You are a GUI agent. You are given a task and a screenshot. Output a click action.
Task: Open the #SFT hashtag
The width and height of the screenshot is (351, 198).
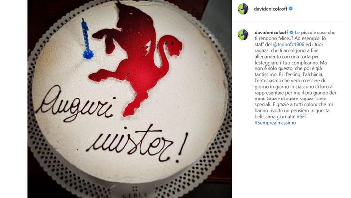tap(302, 117)
